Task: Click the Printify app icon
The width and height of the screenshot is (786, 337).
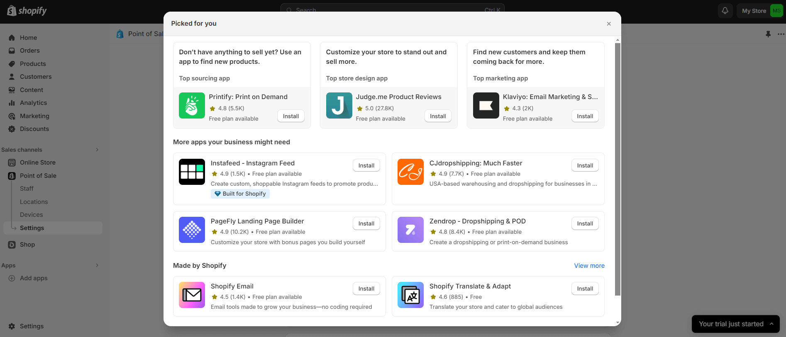Action: pyautogui.click(x=192, y=105)
